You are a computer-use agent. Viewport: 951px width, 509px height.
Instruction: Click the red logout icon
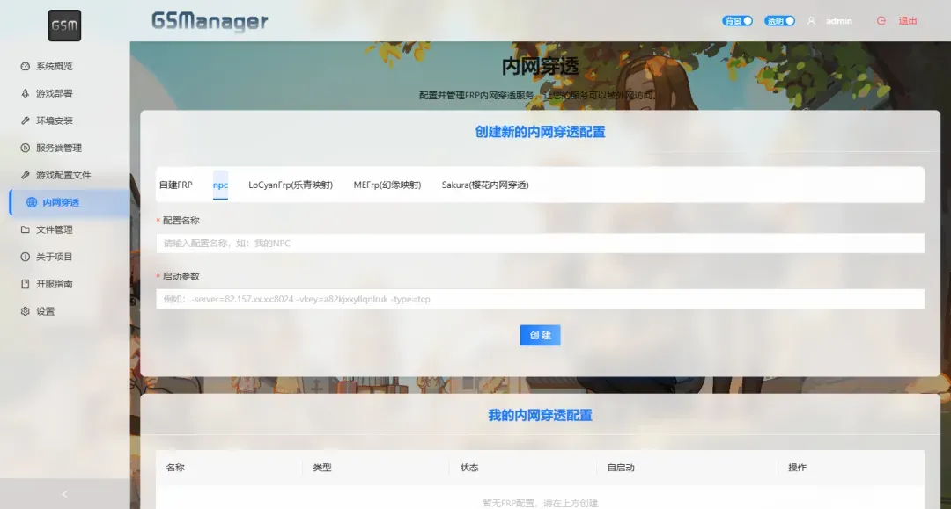click(x=881, y=20)
